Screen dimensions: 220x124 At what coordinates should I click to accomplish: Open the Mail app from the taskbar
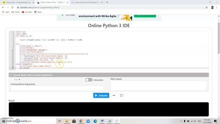click(x=88, y=121)
